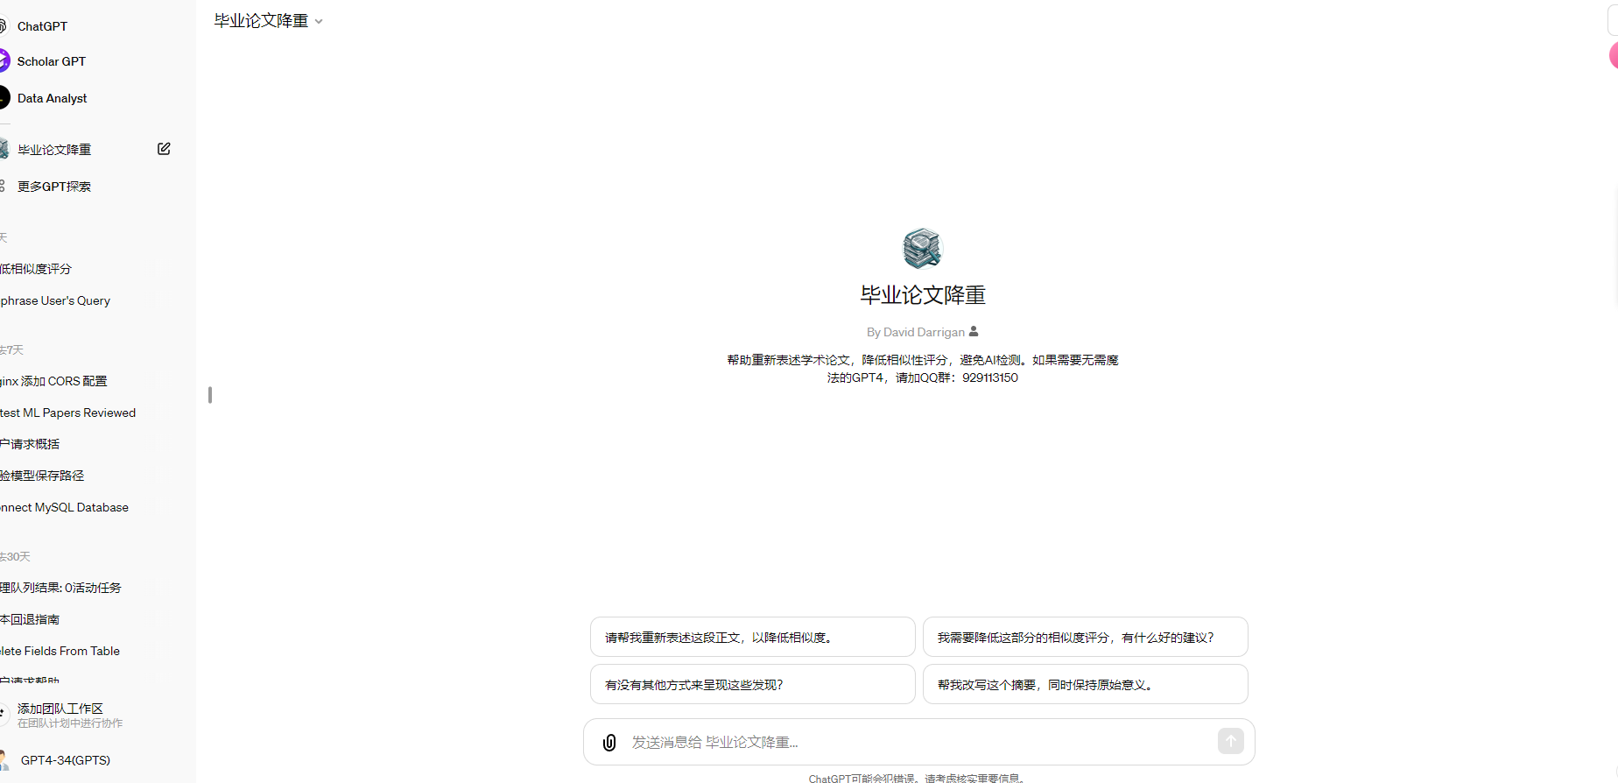This screenshot has height=783, width=1618.
Task: Focus the message input 发送消息给 毕业论文降重
Action: (919, 742)
